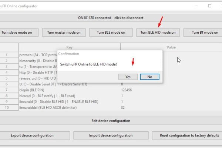Select the Value column header
This screenshot has height=148, width=222.
[171, 47]
